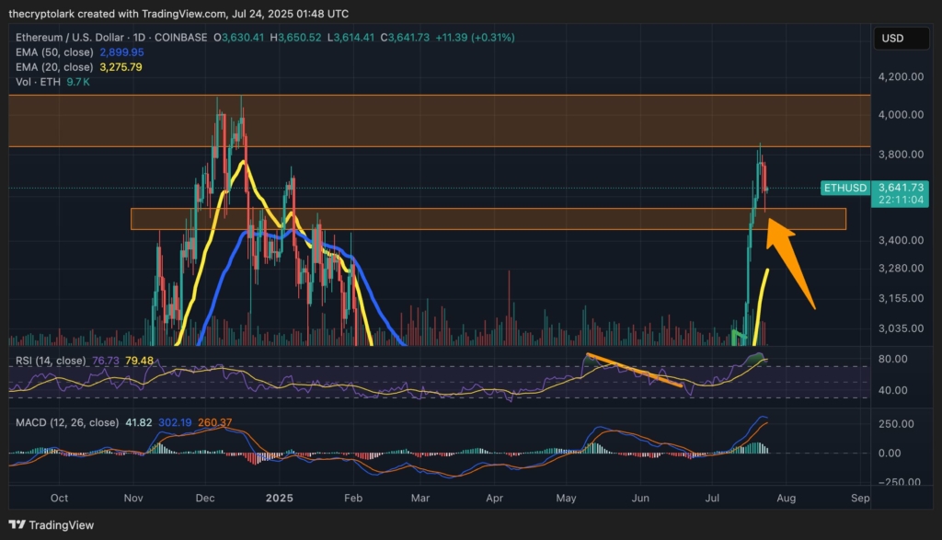Select the Ethereum / U.S. Dollar symbol title
This screenshot has width=942, height=540.
[70, 37]
